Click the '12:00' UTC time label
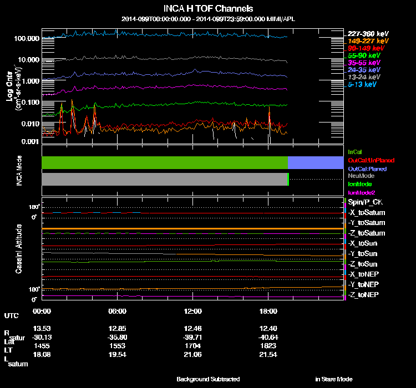The width and height of the screenshot is (416, 388). [193, 312]
